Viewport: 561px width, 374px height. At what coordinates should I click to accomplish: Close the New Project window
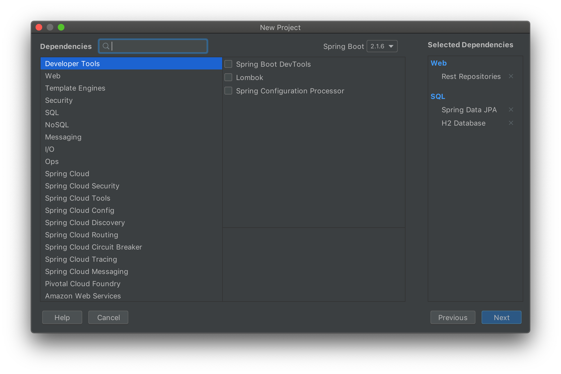39,27
